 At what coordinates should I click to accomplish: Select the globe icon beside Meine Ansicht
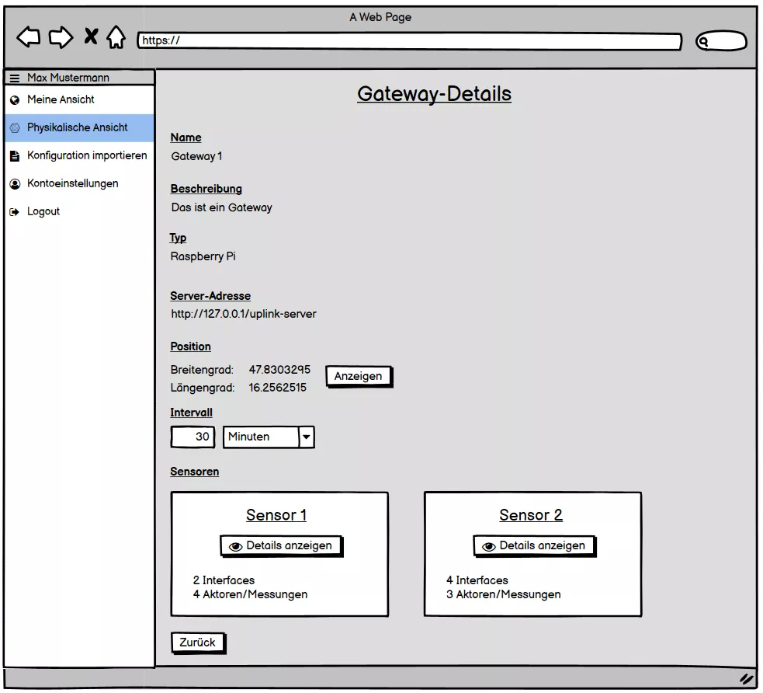tap(15, 99)
